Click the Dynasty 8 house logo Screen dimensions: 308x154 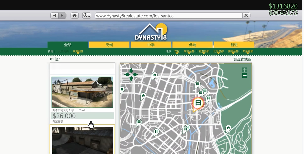(x=151, y=32)
